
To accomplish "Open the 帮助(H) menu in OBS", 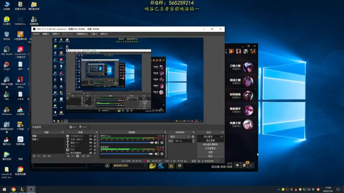I will [104, 34].
